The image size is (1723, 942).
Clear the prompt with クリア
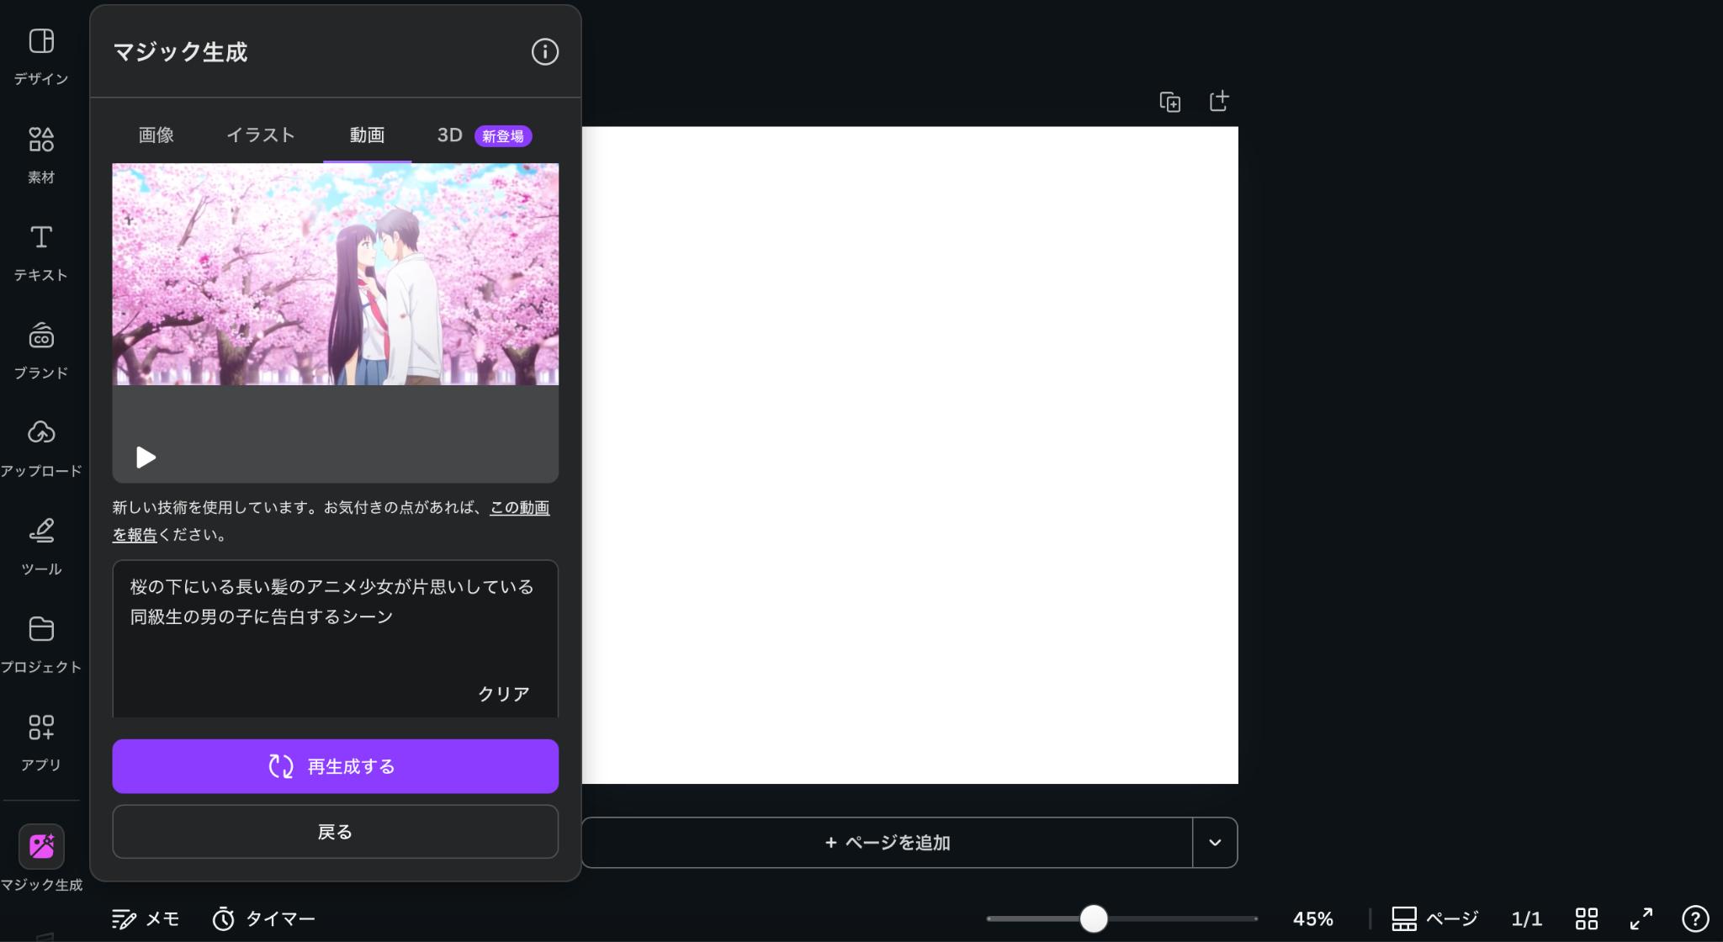(502, 693)
